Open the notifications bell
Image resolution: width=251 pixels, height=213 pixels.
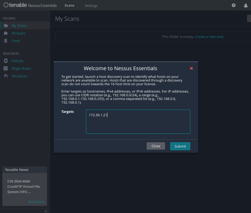[x=245, y=5]
